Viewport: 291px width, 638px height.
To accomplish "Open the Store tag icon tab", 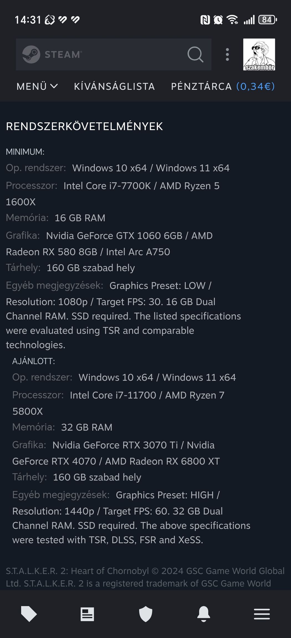I will click(x=29, y=614).
